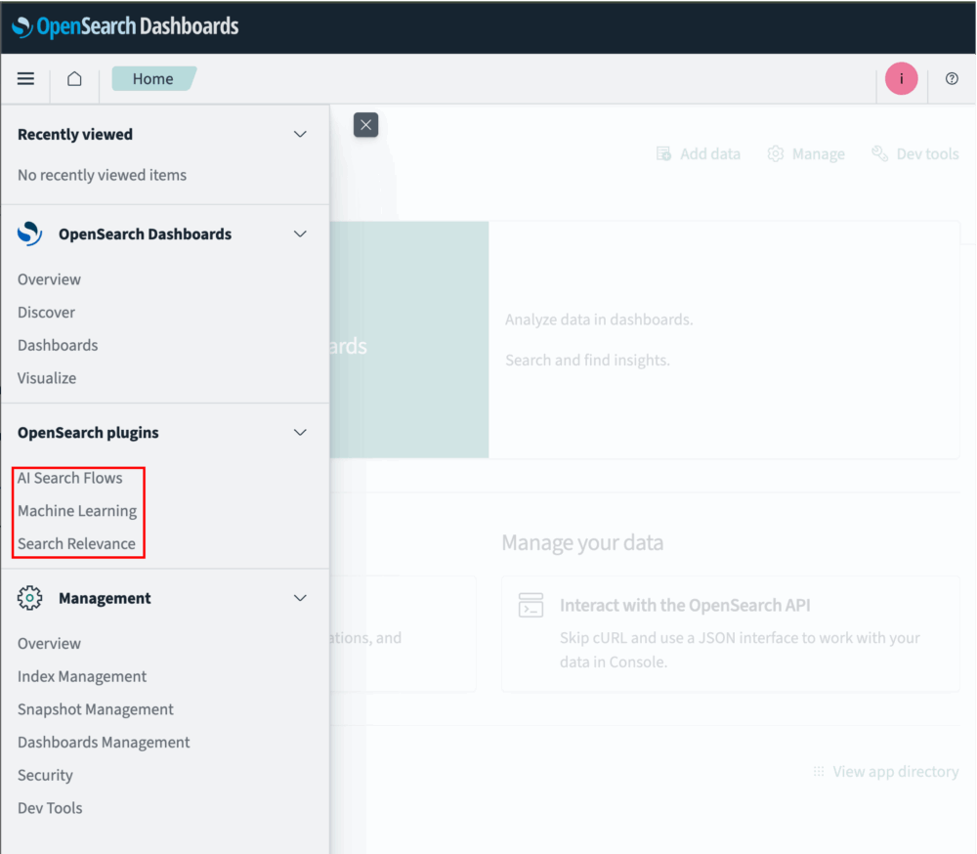The width and height of the screenshot is (977, 854).
Task: Click the pink user avatar
Action: [901, 78]
